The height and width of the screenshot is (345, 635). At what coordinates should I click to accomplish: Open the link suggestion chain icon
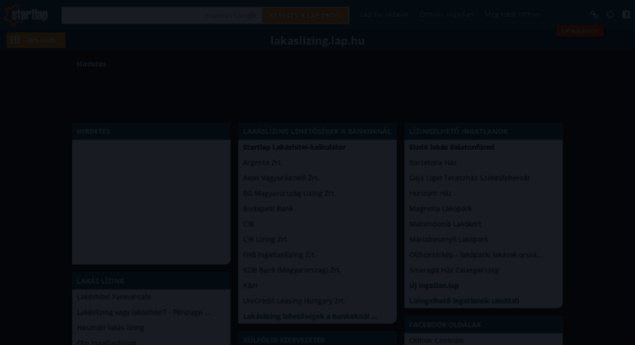[594, 15]
